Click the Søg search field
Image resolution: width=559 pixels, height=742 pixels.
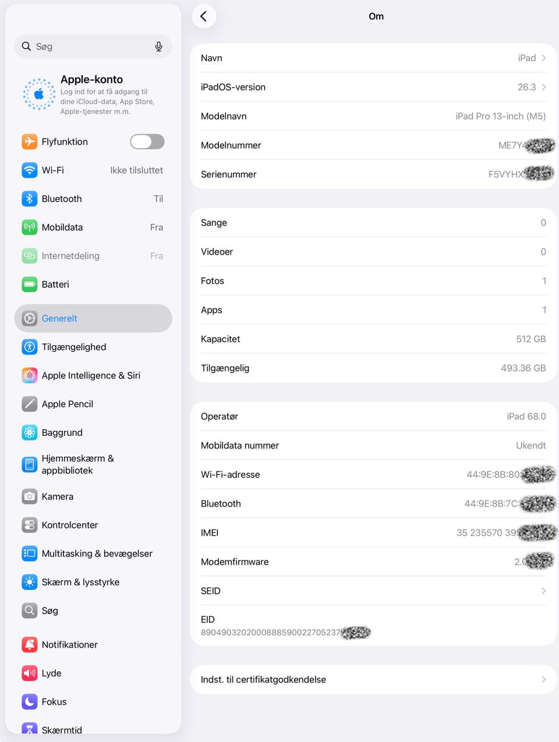click(x=93, y=47)
